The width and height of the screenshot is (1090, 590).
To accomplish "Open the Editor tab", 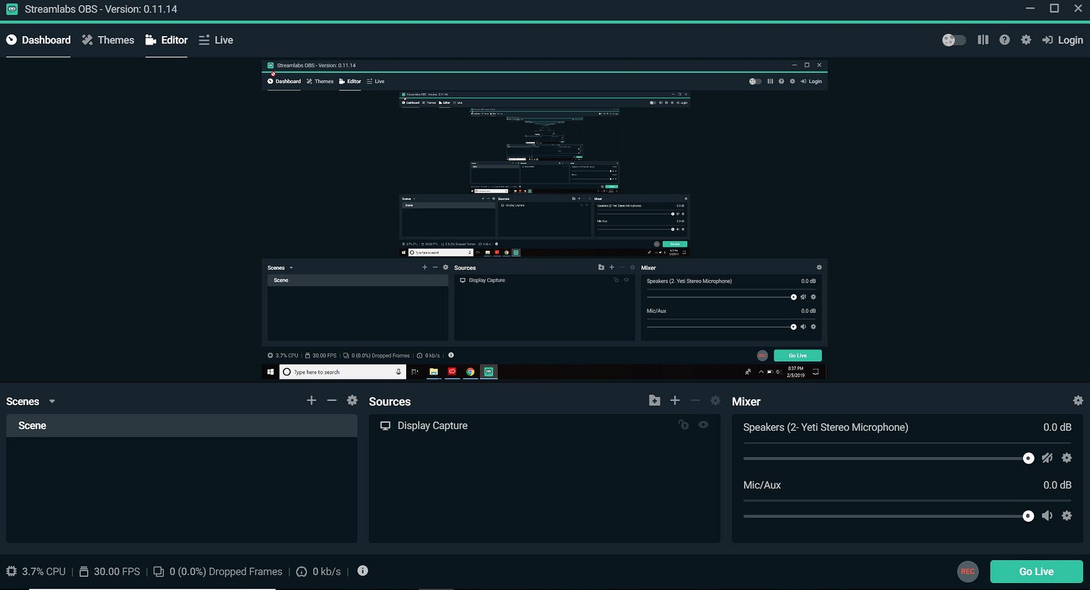I will (166, 40).
